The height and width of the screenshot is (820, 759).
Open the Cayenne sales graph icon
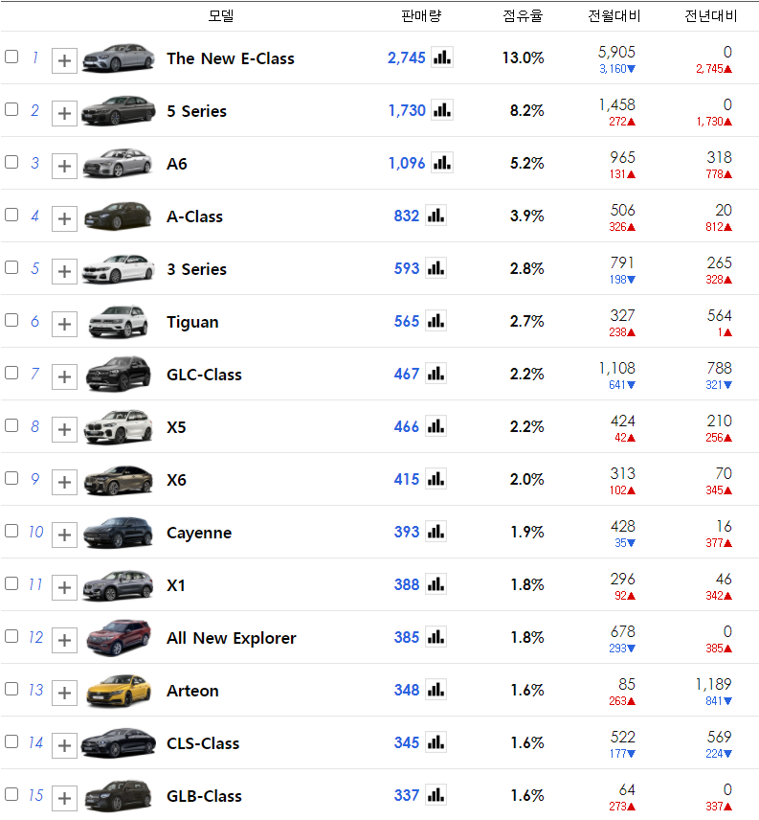click(435, 532)
